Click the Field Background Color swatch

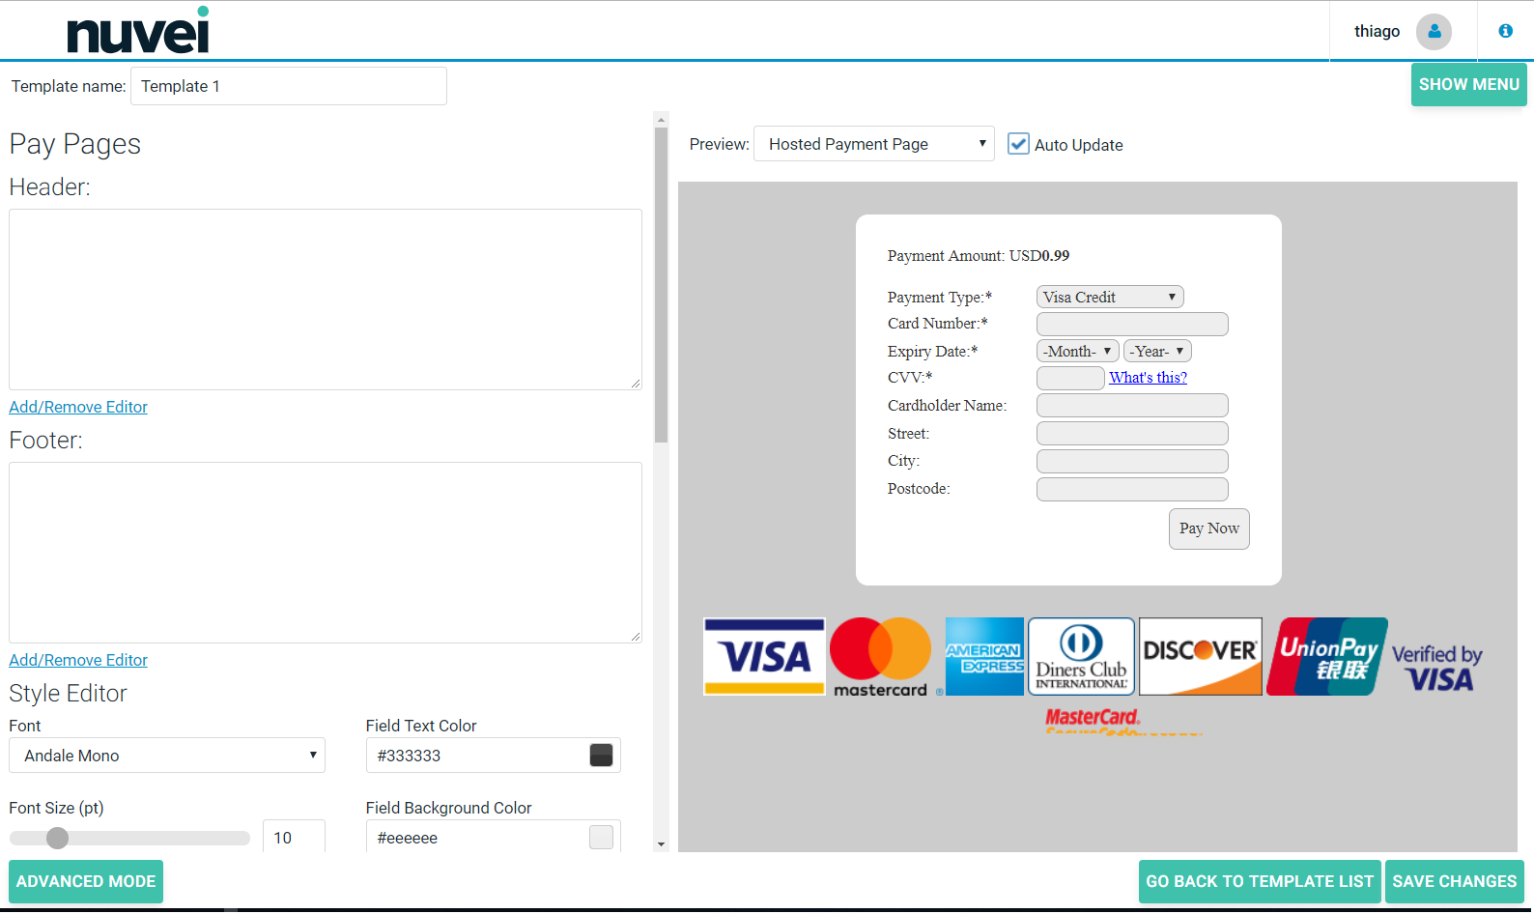click(x=601, y=837)
